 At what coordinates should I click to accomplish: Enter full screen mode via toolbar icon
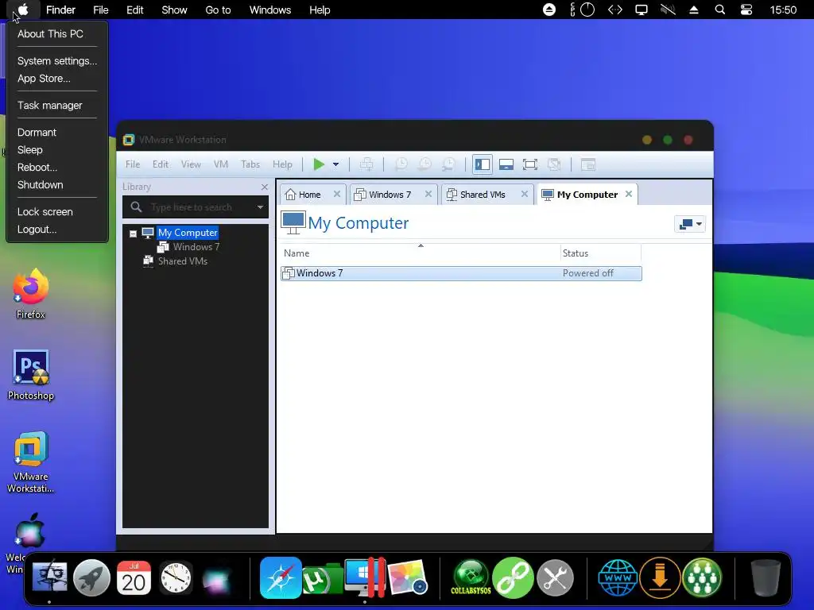click(x=530, y=164)
